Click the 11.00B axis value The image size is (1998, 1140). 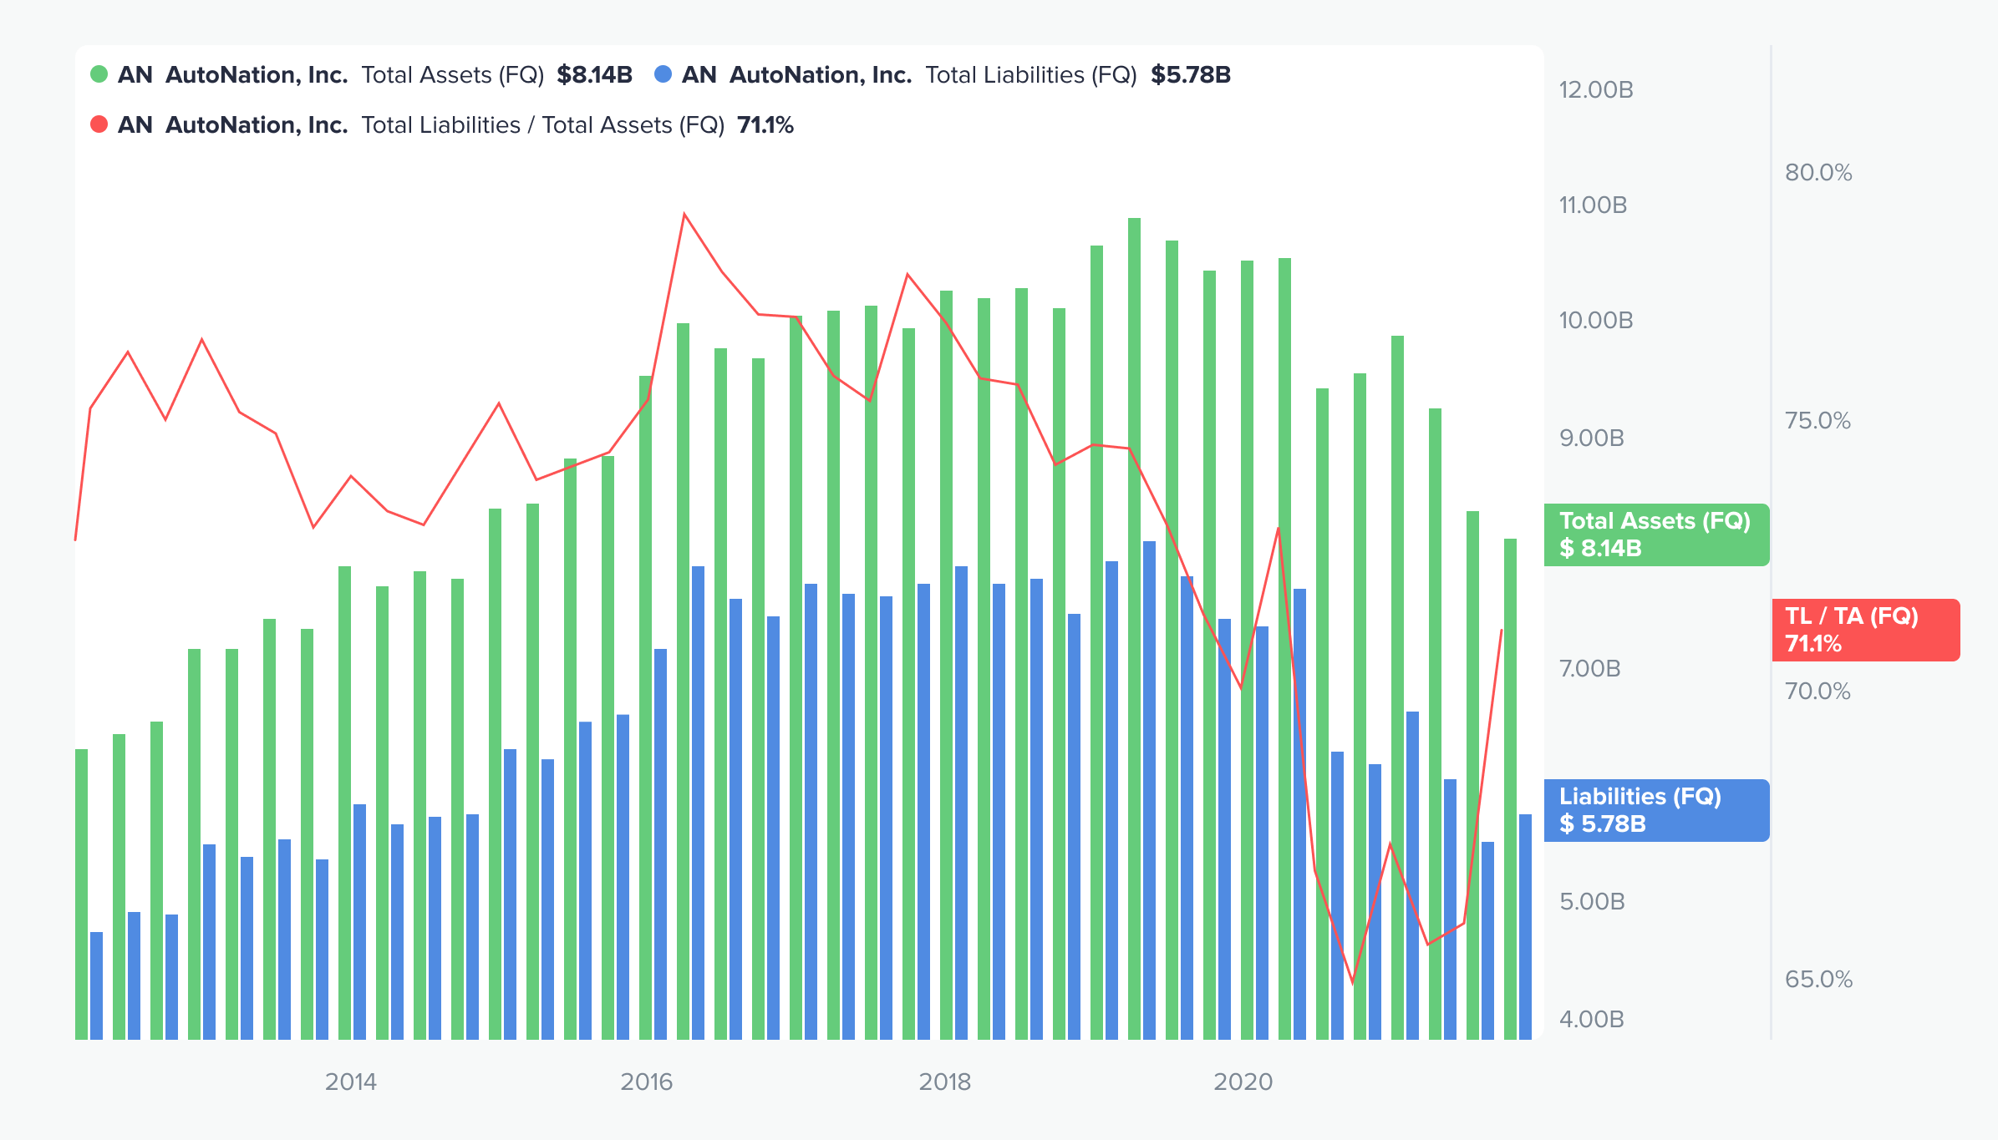click(x=1593, y=205)
